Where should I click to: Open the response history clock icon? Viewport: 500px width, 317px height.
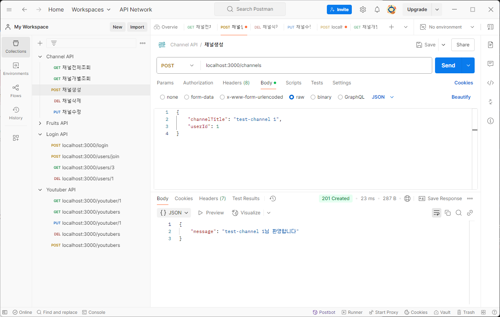click(x=273, y=199)
